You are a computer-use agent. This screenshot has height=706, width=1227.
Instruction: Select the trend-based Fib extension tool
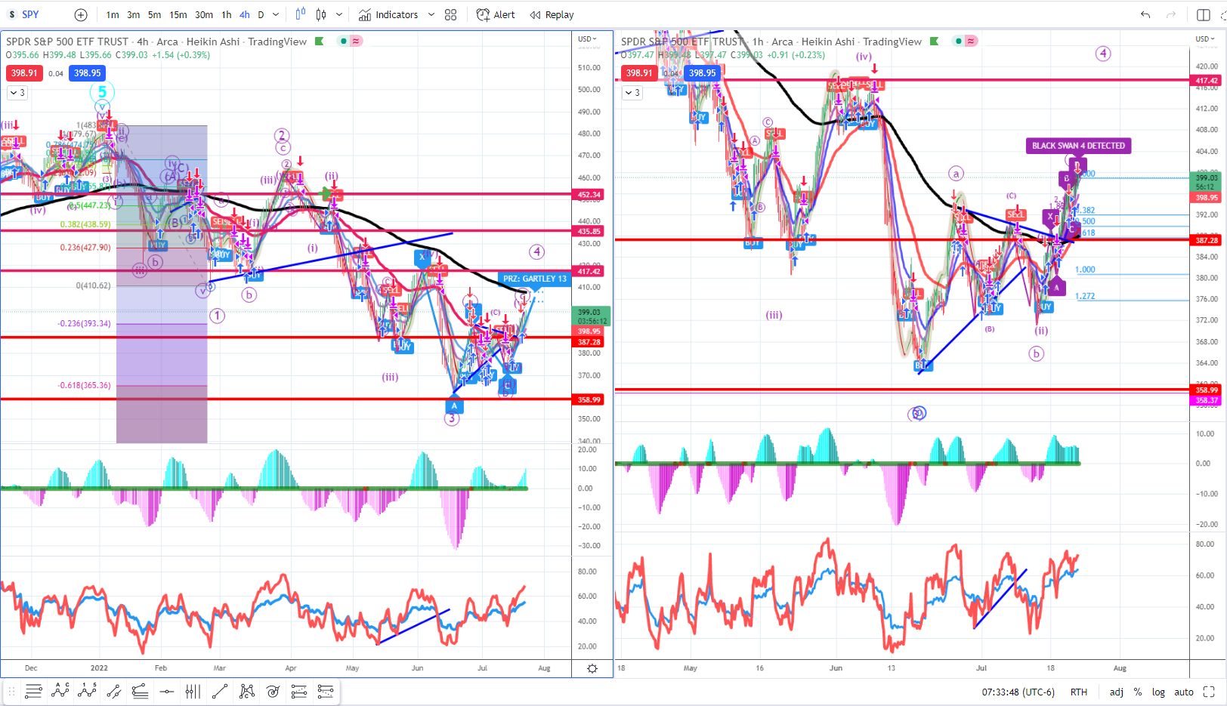(140, 691)
